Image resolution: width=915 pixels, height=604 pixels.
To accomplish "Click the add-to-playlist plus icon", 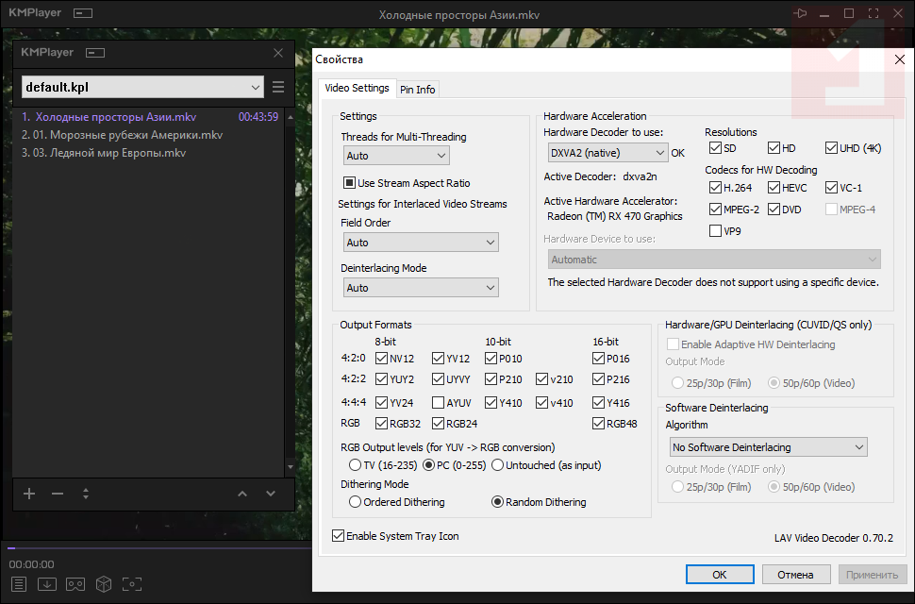I will coord(29,494).
